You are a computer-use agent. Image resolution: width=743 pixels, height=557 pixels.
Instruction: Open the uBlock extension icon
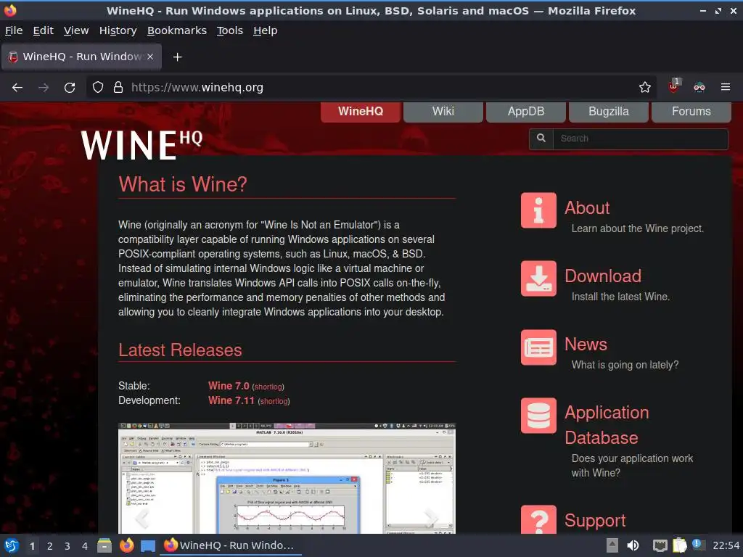tap(674, 86)
